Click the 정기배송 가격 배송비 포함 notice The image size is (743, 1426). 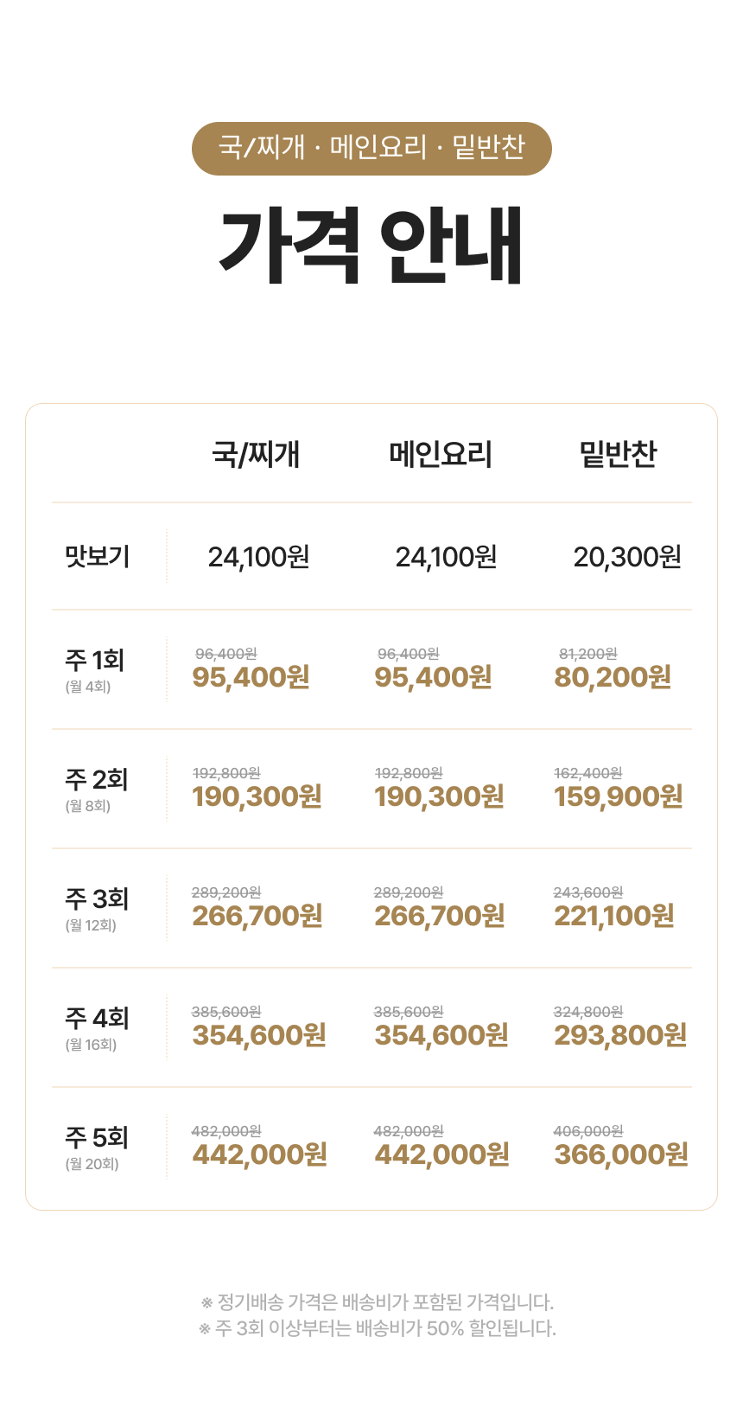pyautogui.click(x=378, y=1302)
